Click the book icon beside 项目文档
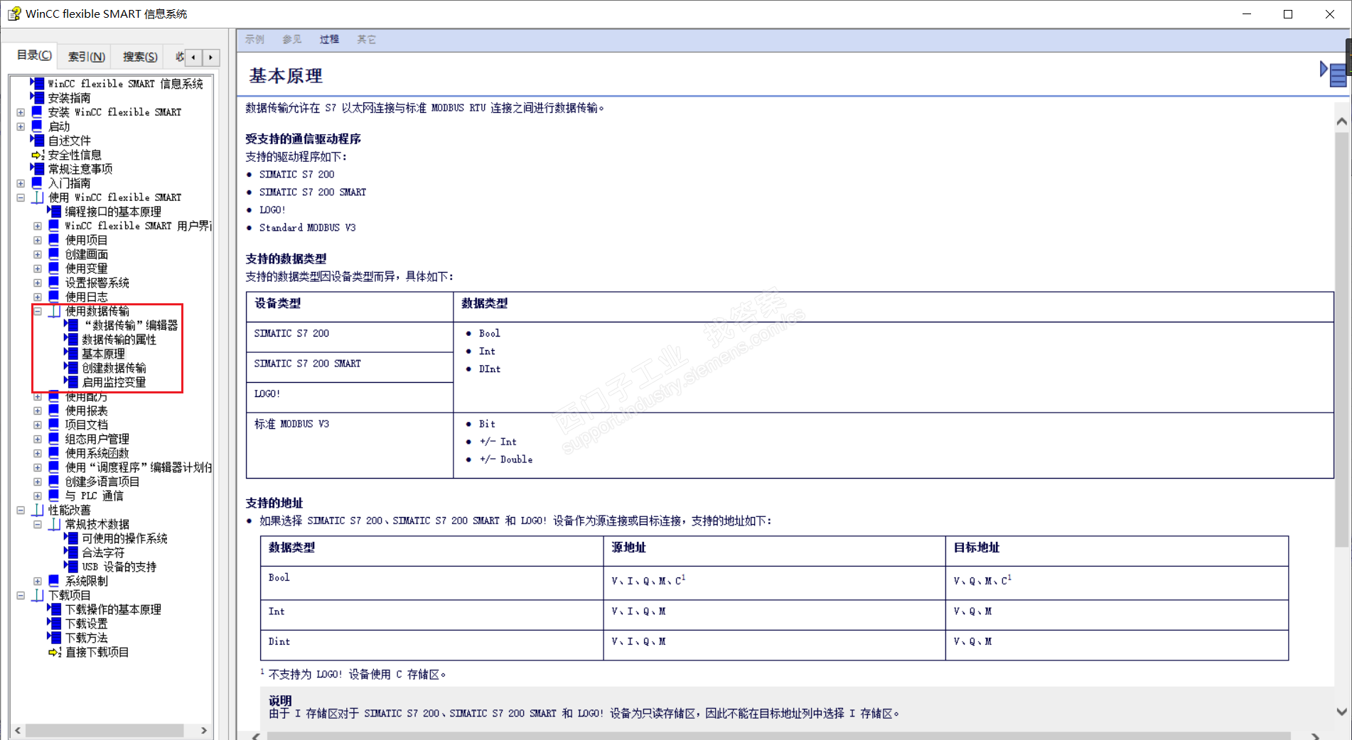The height and width of the screenshot is (740, 1352). (55, 424)
